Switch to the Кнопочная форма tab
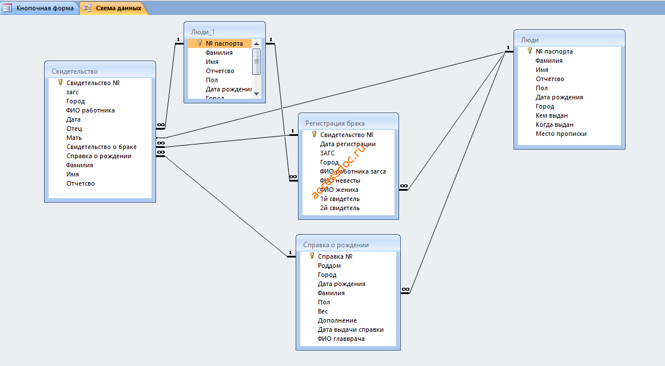Viewport: 665px width, 366px height. (39, 7)
